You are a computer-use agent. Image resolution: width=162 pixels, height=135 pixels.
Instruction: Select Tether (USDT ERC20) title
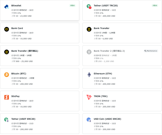coord(23,119)
